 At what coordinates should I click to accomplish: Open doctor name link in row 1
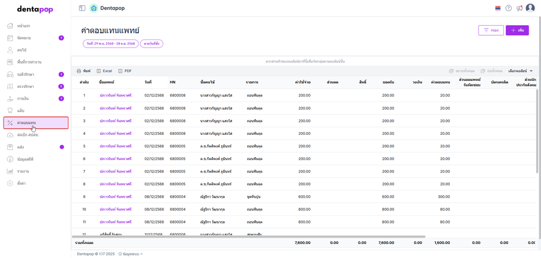[x=115, y=96]
